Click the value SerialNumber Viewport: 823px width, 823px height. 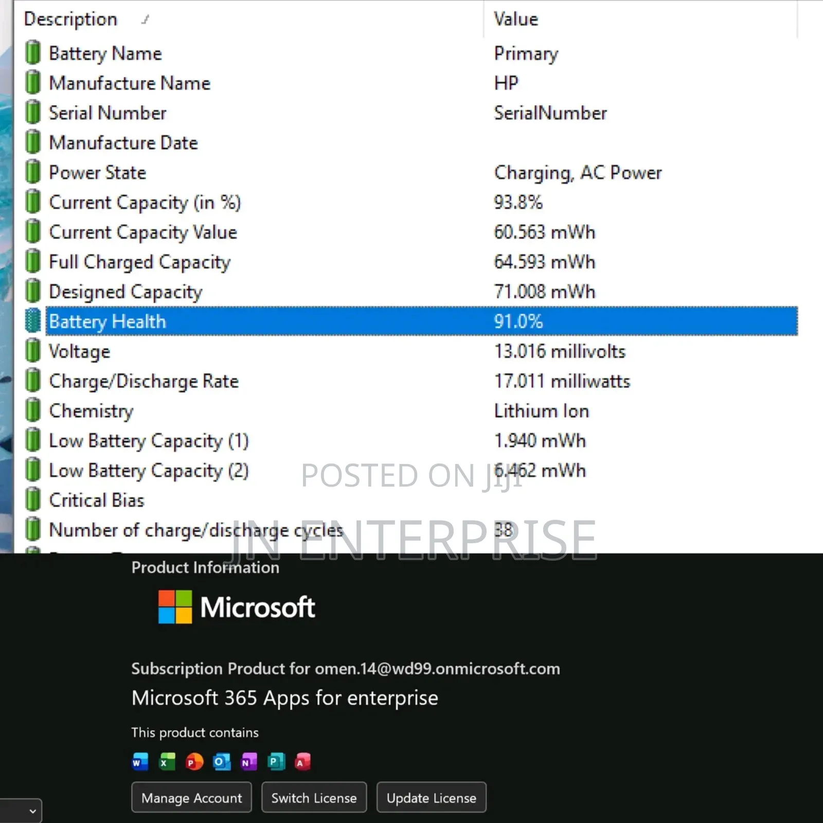point(550,113)
